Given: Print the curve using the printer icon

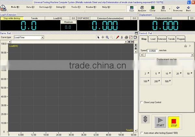Looking at the screenshot, I should pos(126,37).
